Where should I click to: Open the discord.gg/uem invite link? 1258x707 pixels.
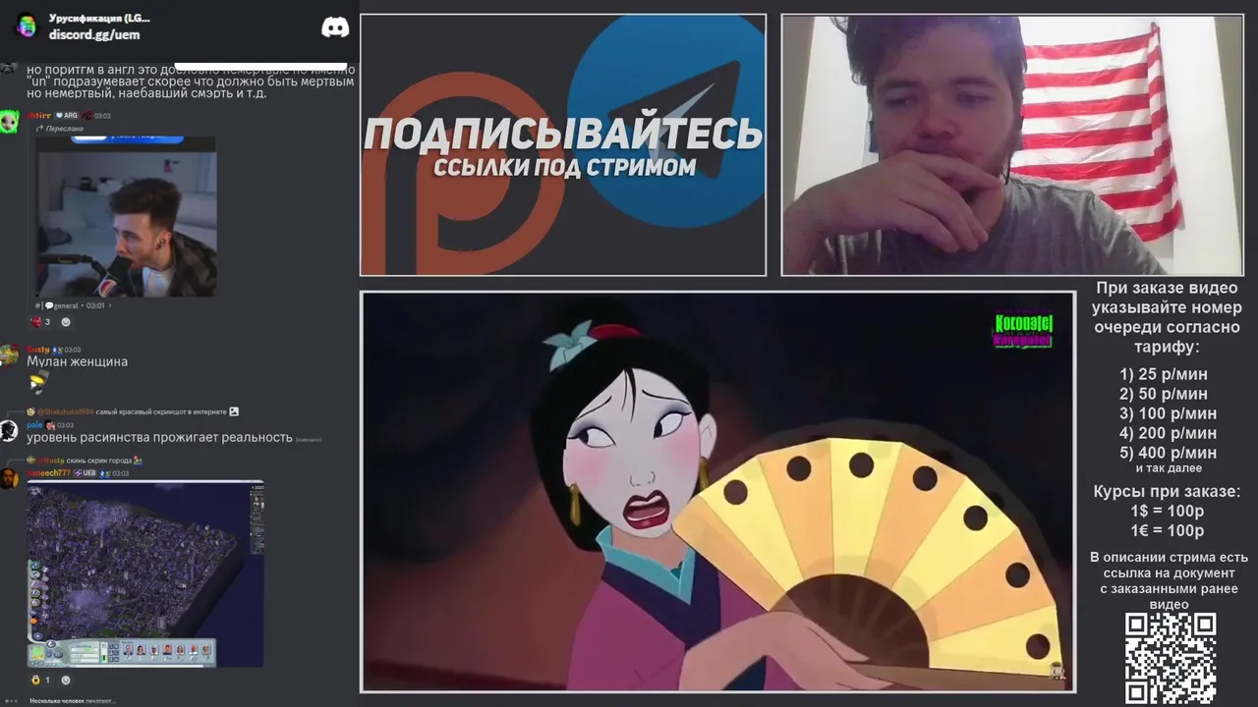tap(94, 34)
